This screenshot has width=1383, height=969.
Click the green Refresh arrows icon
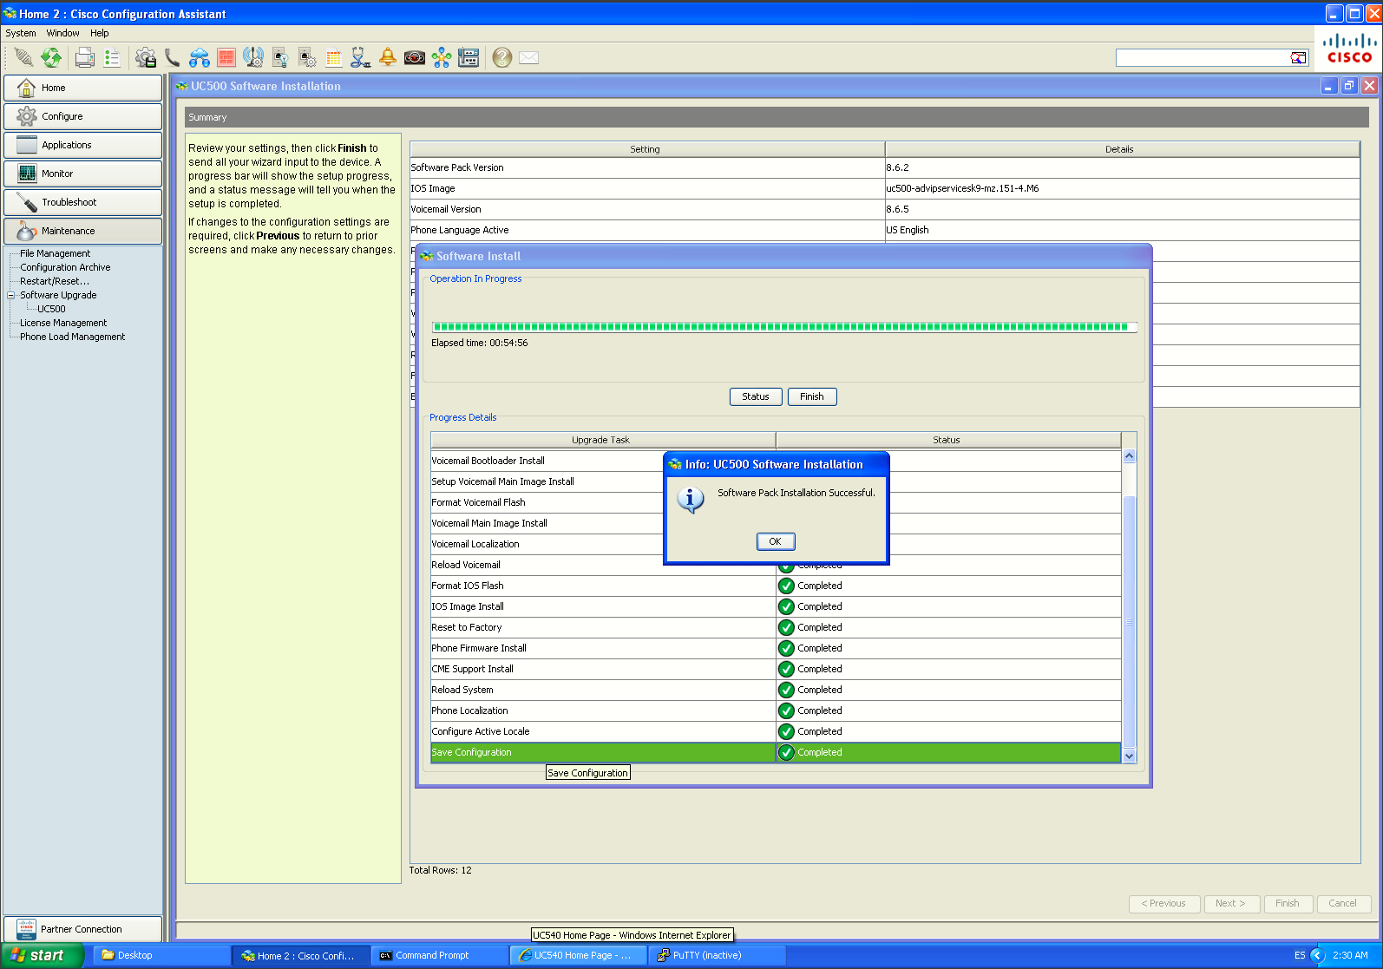pyautogui.click(x=51, y=57)
